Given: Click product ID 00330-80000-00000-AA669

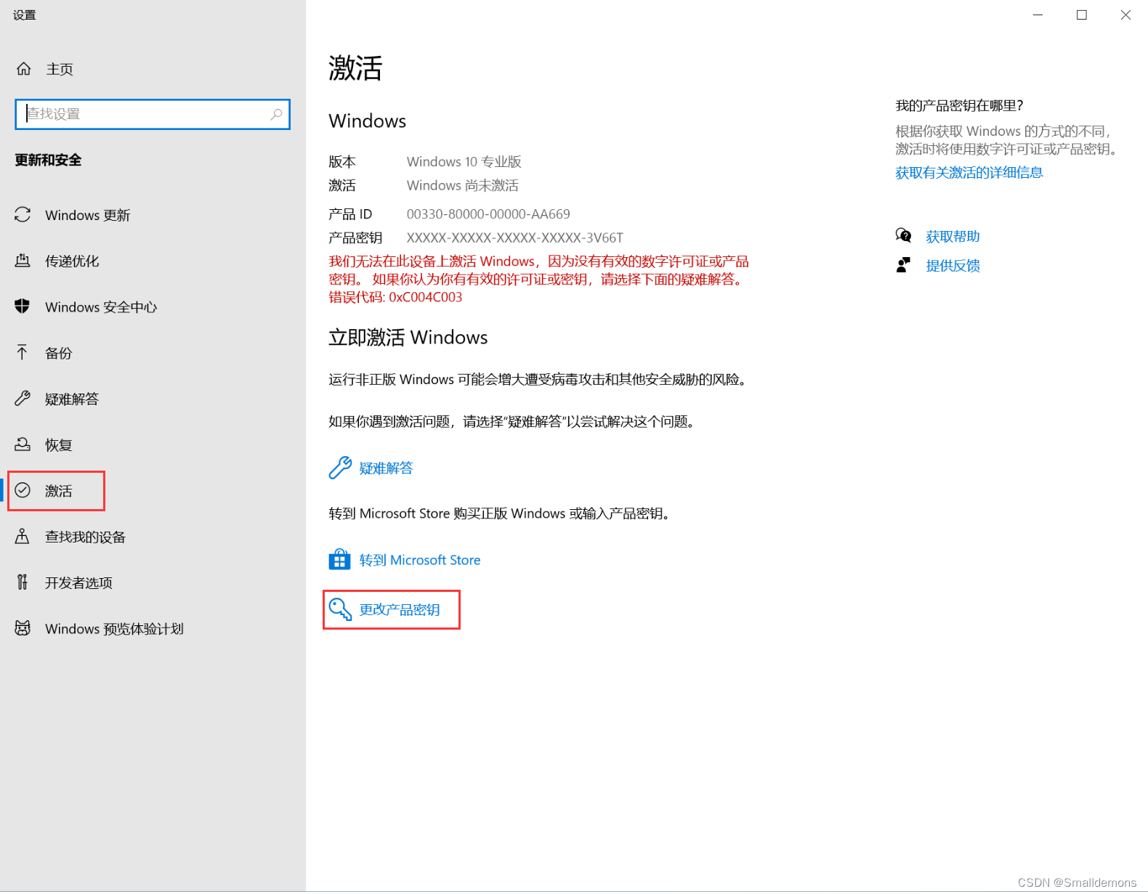Looking at the screenshot, I should click(488, 214).
